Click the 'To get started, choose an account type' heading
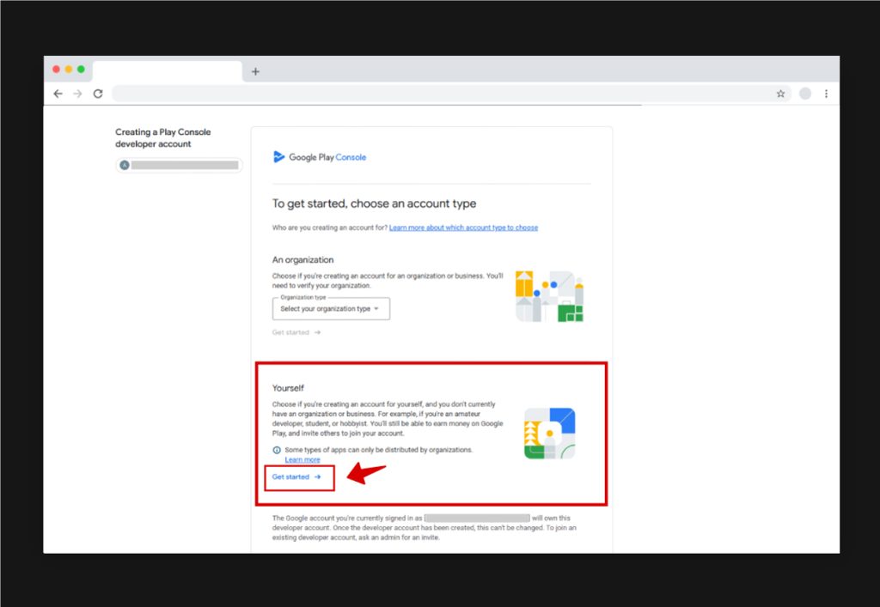 pos(375,203)
